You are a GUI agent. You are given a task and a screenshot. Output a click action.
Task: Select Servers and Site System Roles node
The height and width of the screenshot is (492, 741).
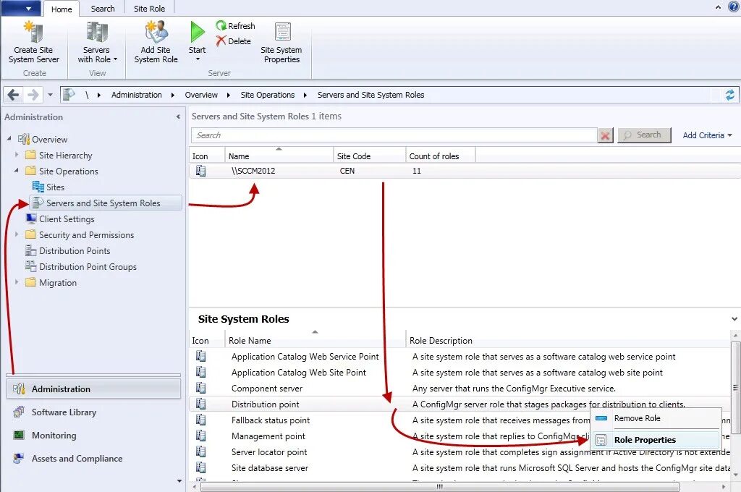point(106,203)
